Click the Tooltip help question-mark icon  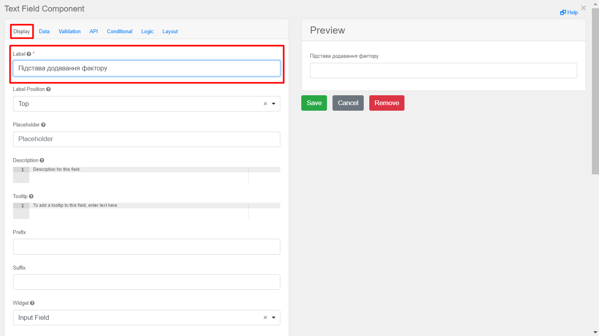click(31, 196)
